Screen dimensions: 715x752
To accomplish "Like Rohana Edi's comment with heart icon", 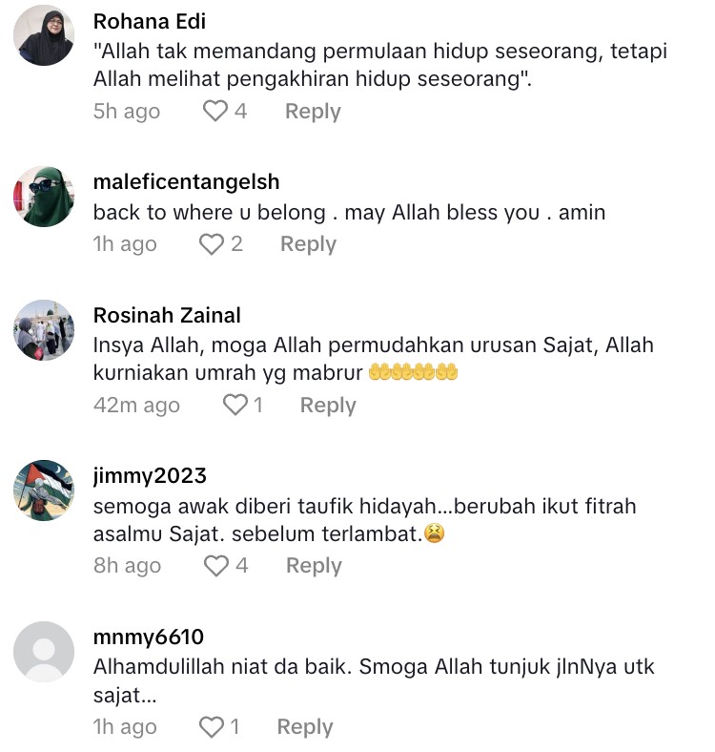I will (215, 112).
